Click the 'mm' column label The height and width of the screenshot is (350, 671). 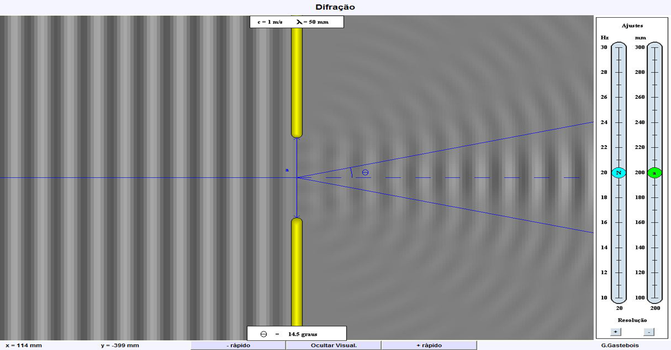(x=640, y=37)
